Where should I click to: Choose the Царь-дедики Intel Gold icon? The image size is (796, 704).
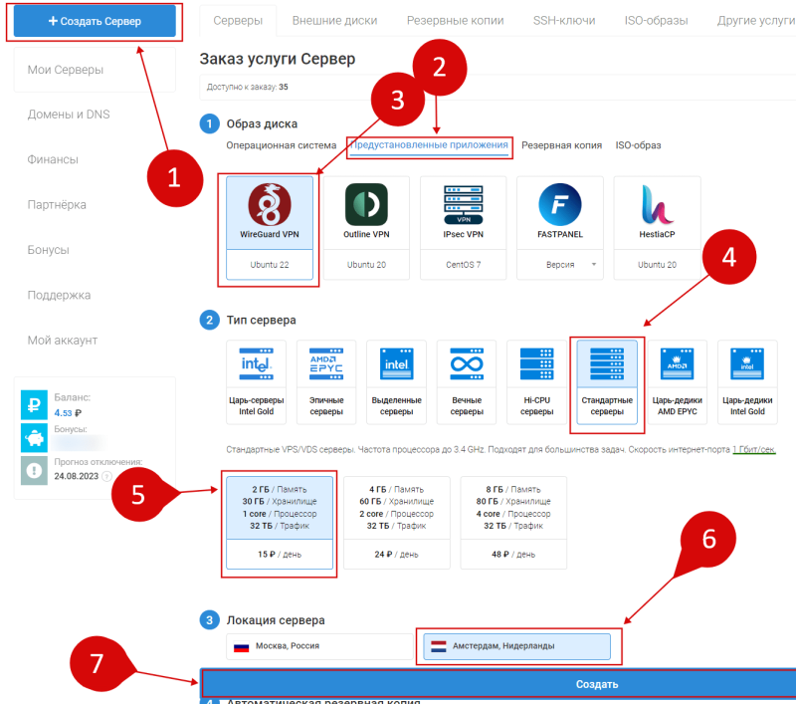[747, 363]
